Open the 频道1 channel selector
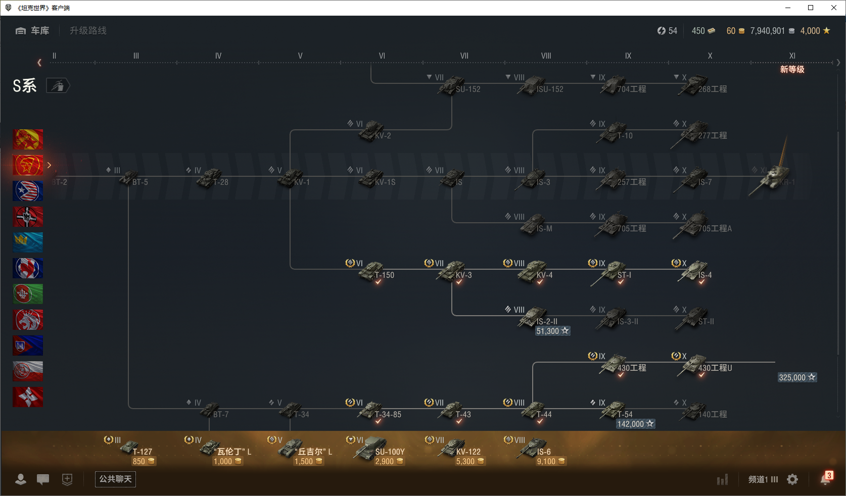 (x=763, y=479)
